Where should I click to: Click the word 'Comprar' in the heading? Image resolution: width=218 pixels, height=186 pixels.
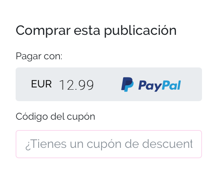point(43,31)
